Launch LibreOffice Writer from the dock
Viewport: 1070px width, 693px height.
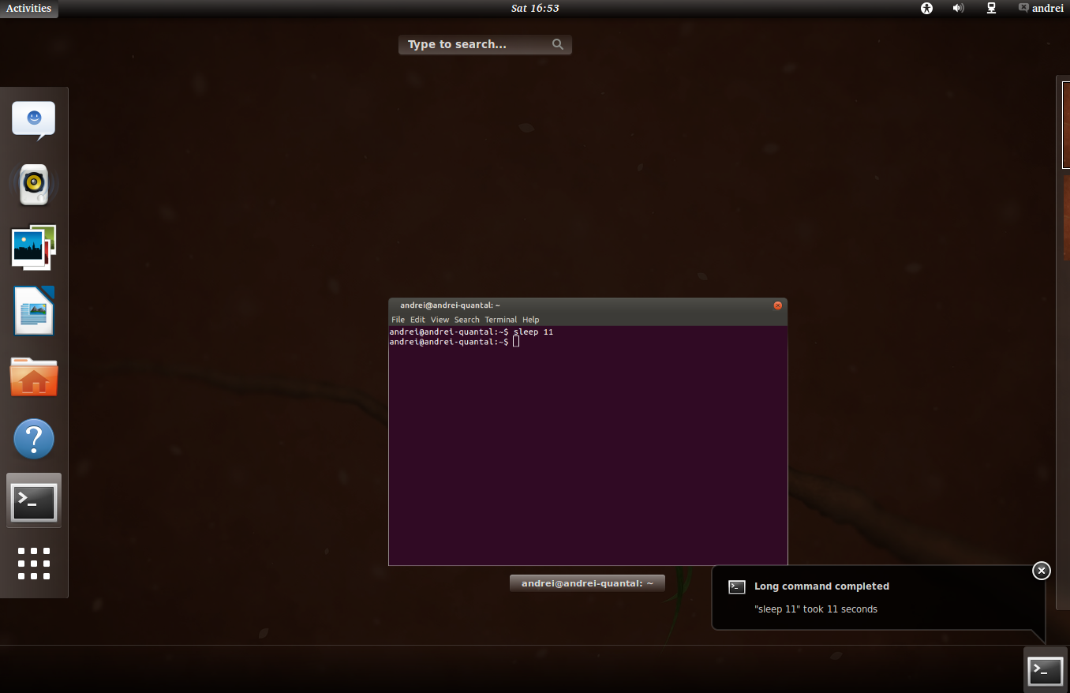pyautogui.click(x=33, y=310)
